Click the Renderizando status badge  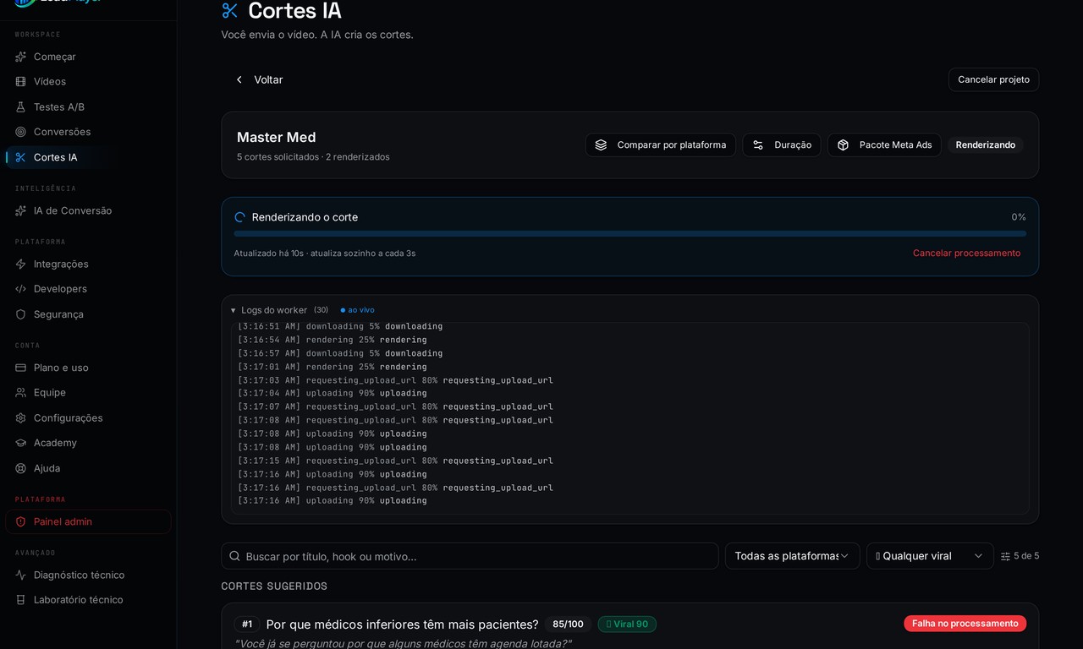coord(985,145)
